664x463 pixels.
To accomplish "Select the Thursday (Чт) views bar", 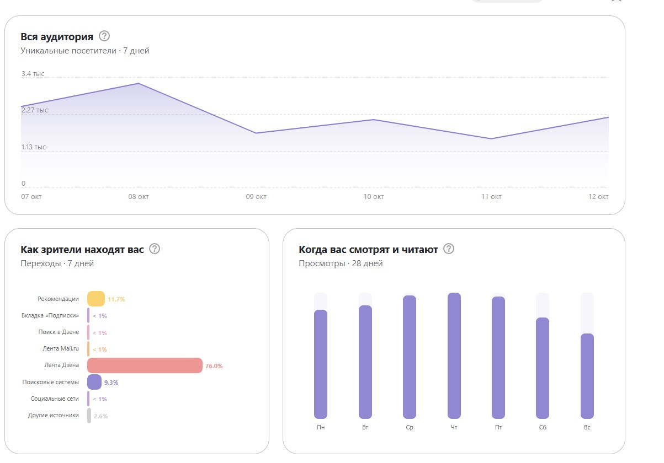I will click(x=454, y=356).
